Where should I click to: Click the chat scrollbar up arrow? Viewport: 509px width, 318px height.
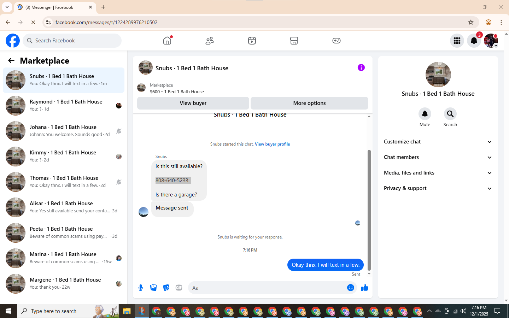coord(369,116)
